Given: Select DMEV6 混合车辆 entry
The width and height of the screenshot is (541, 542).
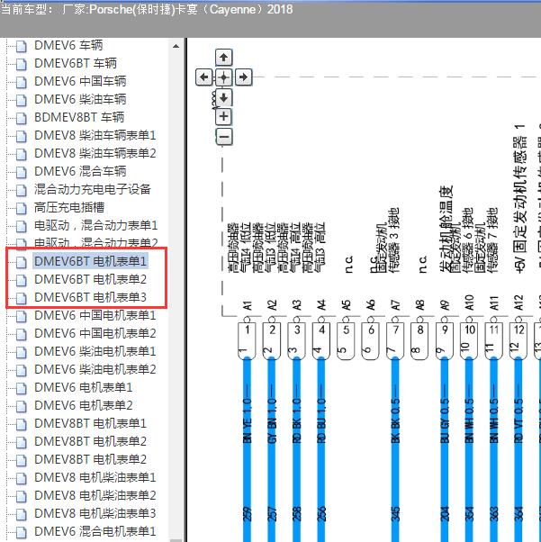Looking at the screenshot, I should [80, 171].
